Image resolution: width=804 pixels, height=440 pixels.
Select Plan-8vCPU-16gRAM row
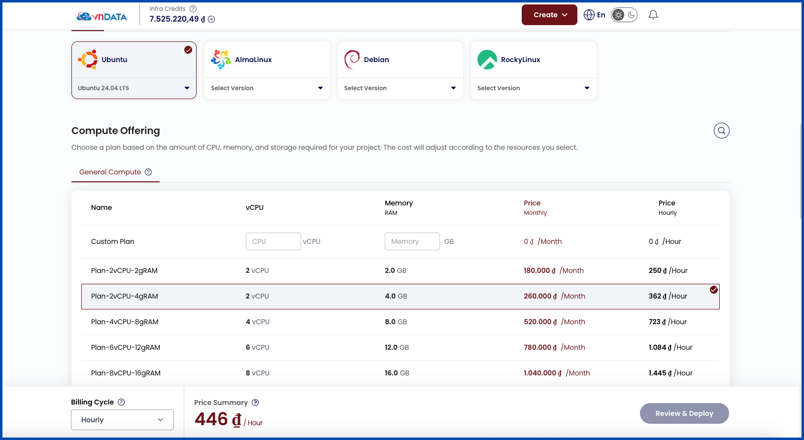(x=401, y=373)
